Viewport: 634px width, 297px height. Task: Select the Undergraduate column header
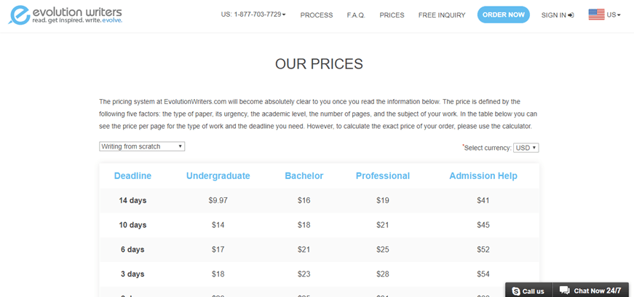[x=218, y=176]
